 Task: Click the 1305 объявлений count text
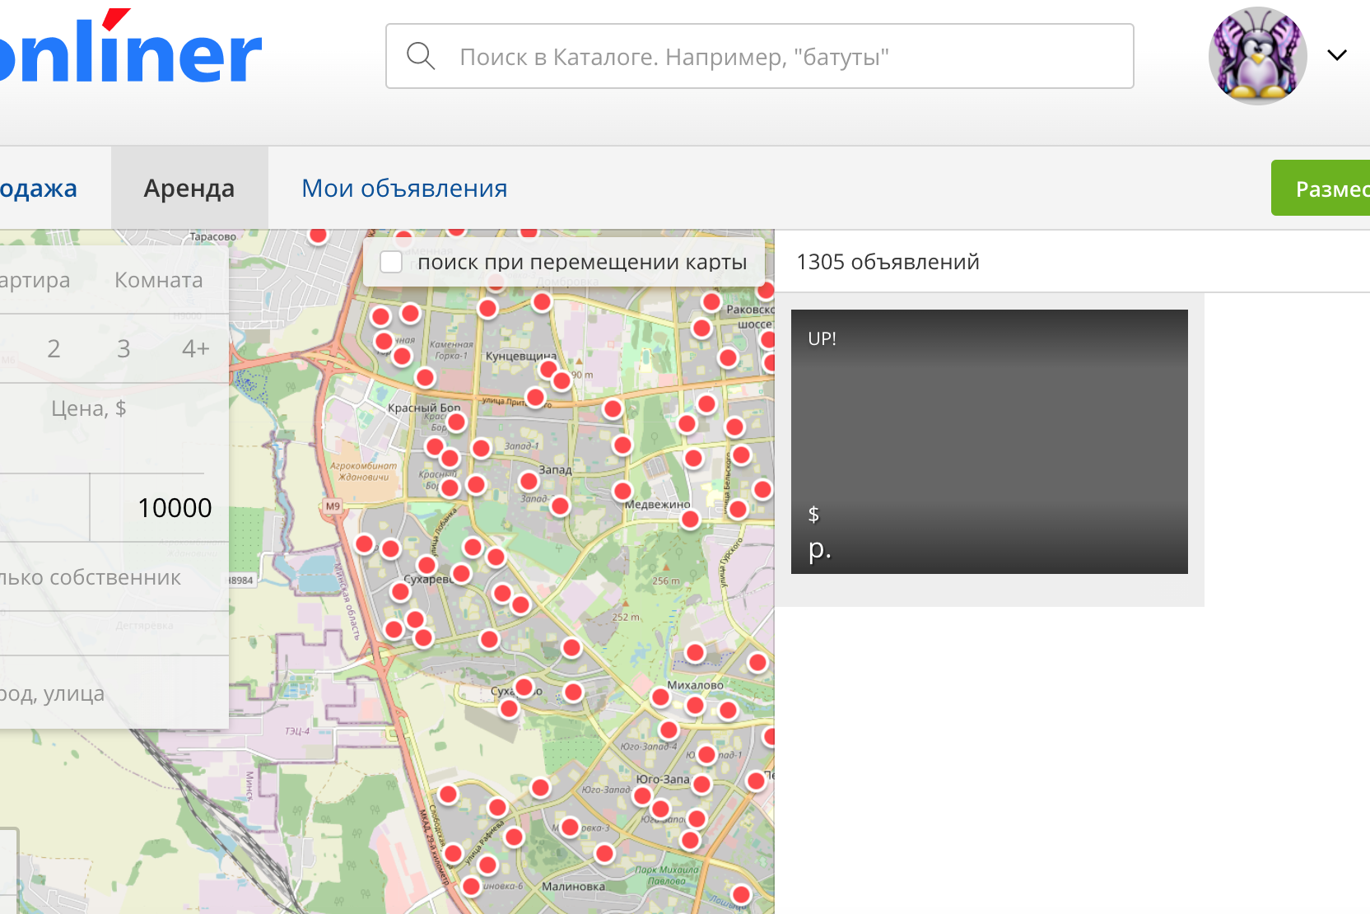click(888, 262)
